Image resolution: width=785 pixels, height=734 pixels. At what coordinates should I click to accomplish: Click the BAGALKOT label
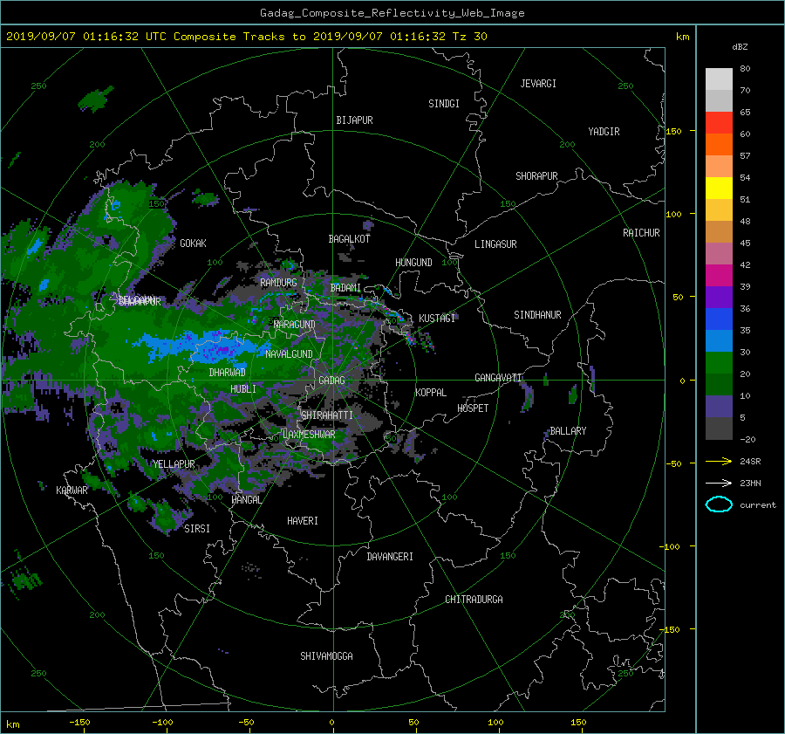[349, 239]
